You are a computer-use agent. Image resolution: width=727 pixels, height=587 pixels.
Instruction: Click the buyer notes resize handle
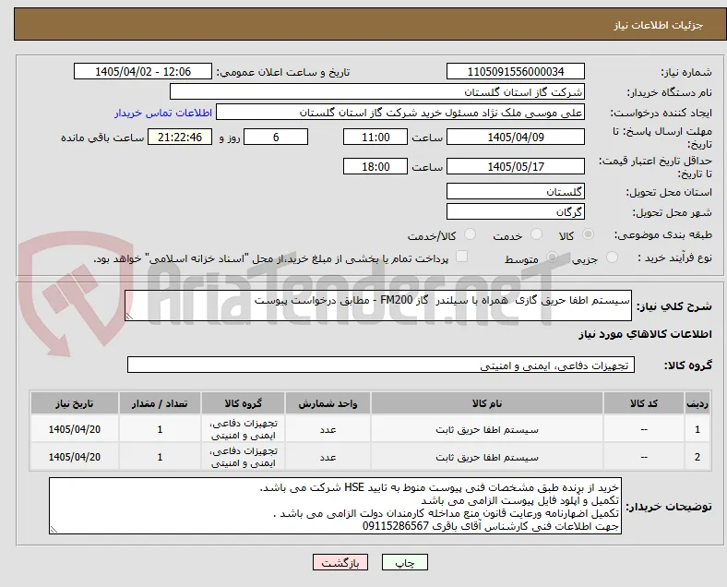coord(54,529)
